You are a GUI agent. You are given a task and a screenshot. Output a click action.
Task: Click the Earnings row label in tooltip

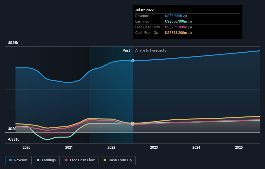pyautogui.click(x=142, y=21)
